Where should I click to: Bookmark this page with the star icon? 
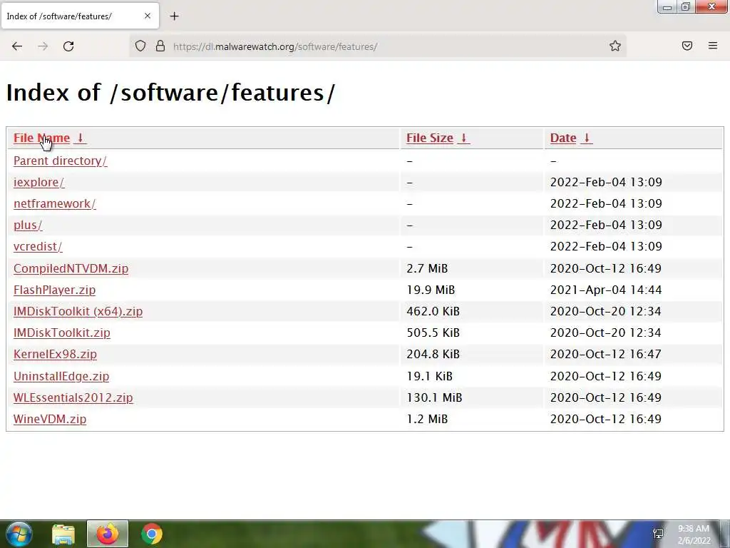click(615, 46)
